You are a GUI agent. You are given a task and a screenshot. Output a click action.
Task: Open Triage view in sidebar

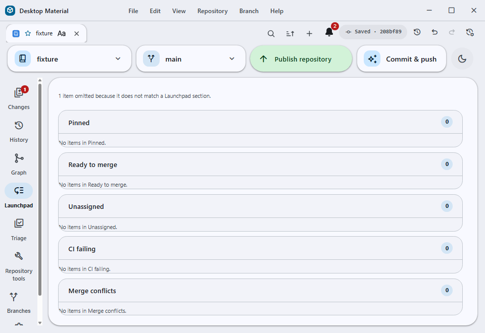[19, 230]
